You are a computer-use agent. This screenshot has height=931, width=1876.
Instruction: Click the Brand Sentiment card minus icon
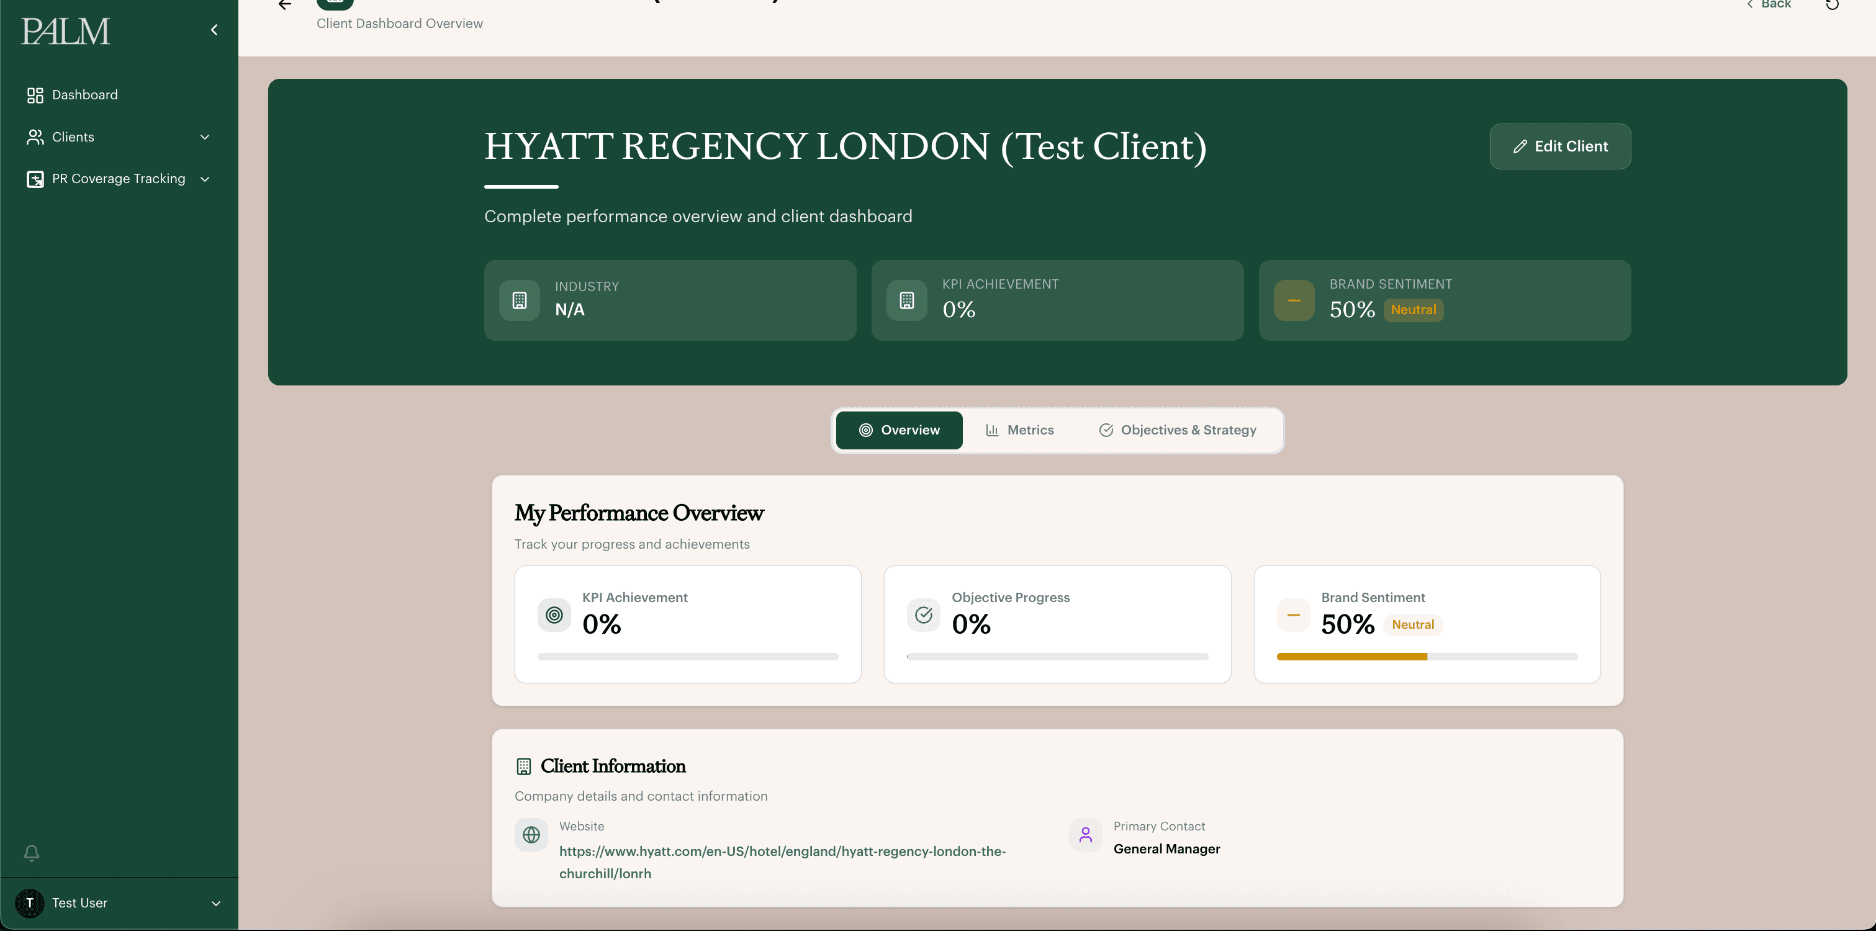point(1293,615)
